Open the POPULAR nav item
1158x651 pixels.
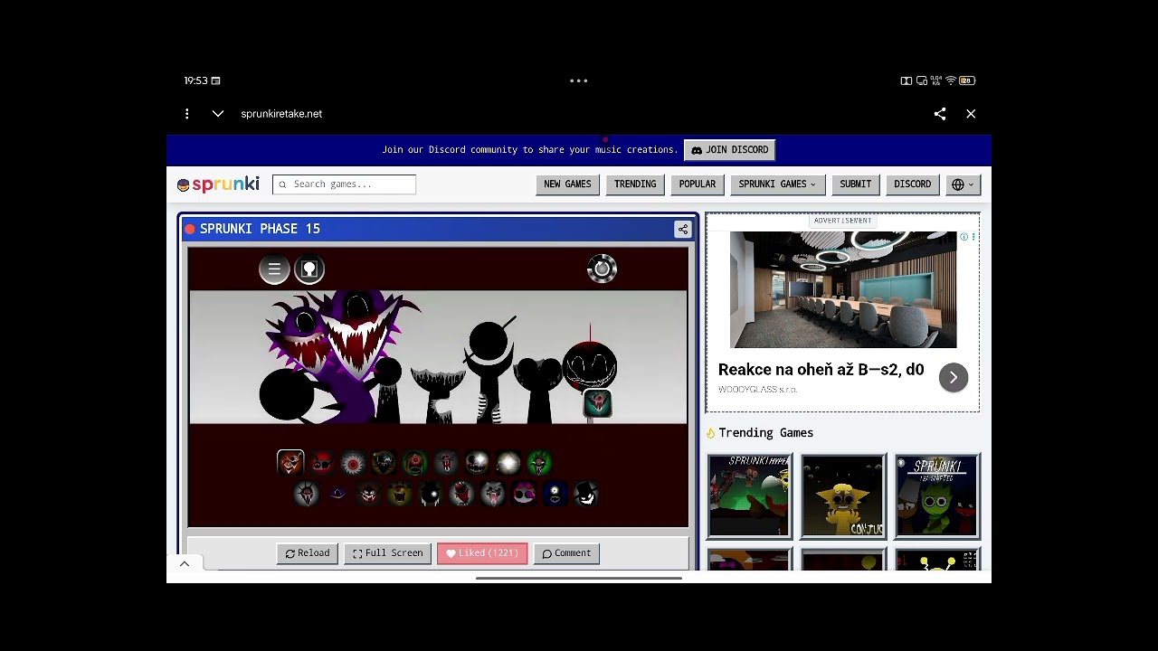click(698, 184)
